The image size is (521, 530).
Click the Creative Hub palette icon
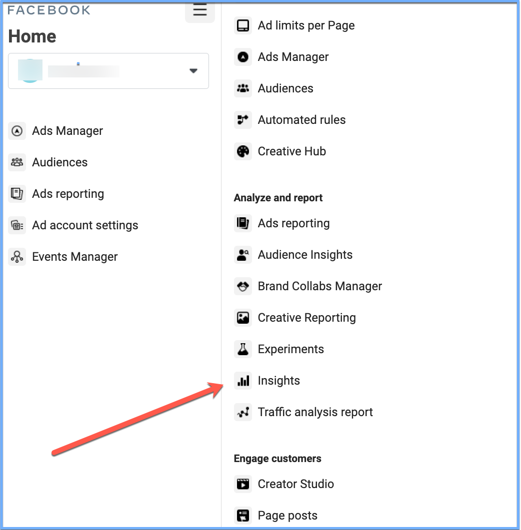point(243,151)
